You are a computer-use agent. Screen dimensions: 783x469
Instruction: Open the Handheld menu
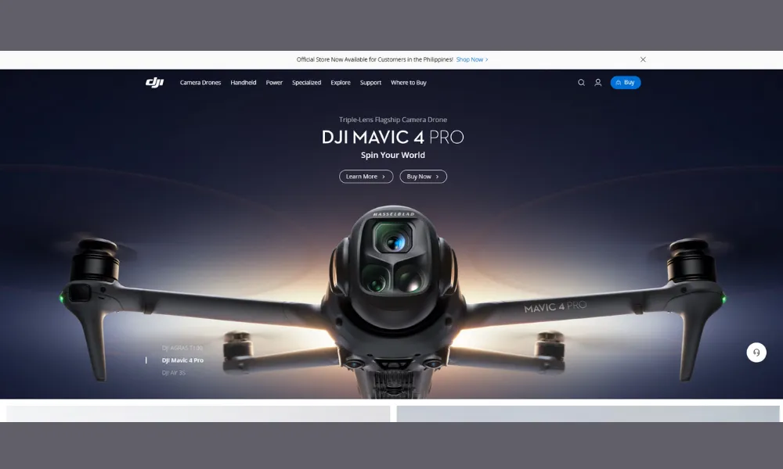(x=244, y=83)
